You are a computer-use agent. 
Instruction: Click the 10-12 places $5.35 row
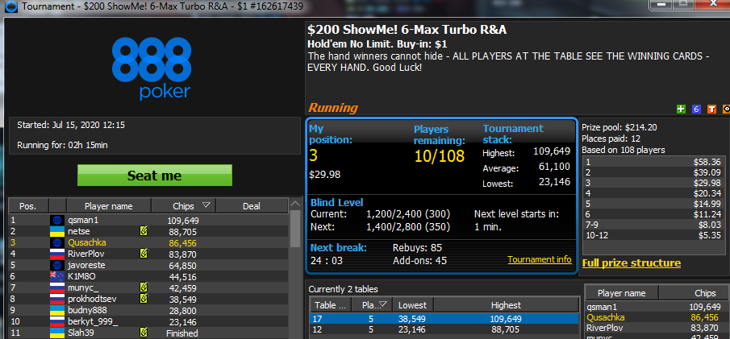(653, 235)
